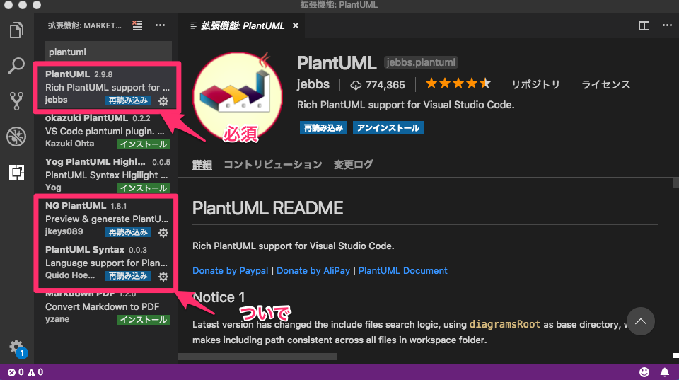Open gear menu for NG PlantUML
This screenshot has width=679, height=380.
coord(163,233)
